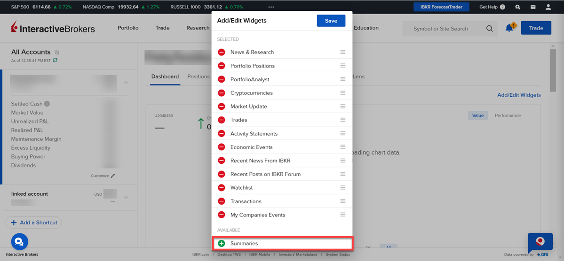The height and width of the screenshot is (261, 564).
Task: Toggle privacy mode beside All Accounts
Action: 57,53
